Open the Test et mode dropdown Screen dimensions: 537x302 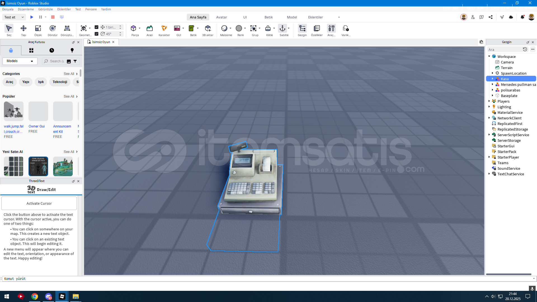14,17
